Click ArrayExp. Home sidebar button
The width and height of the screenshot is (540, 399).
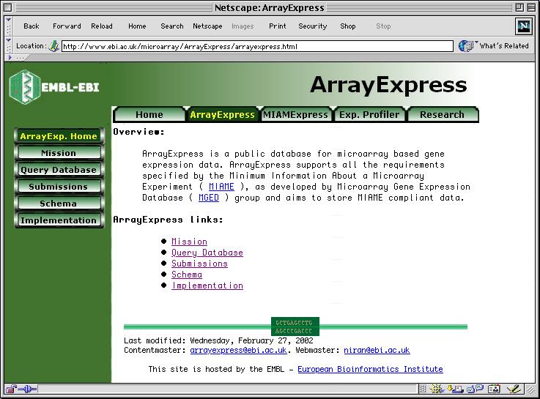pos(59,136)
